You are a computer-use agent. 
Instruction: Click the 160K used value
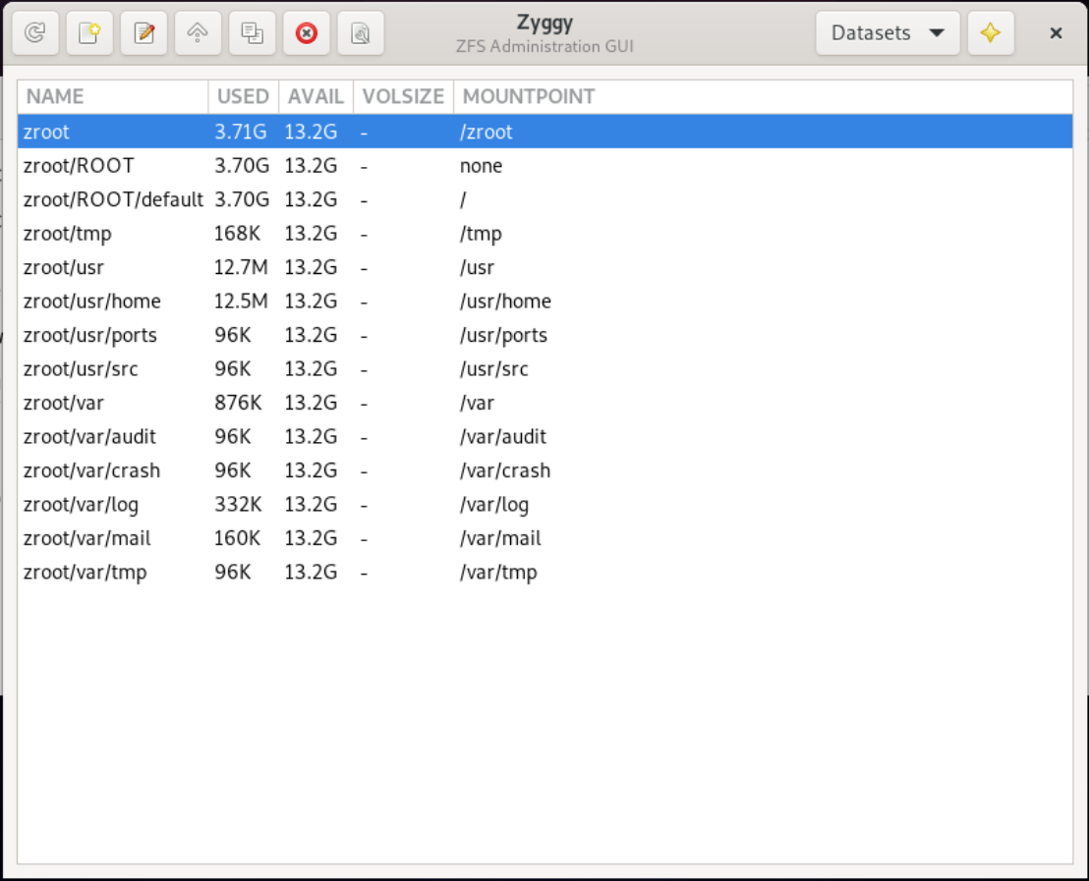coord(237,538)
